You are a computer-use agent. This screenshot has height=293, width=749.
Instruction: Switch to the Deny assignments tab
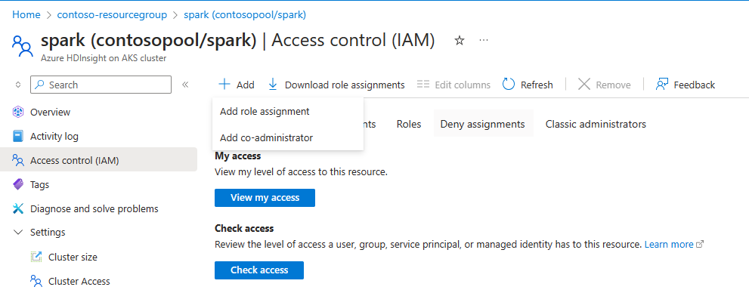(482, 124)
